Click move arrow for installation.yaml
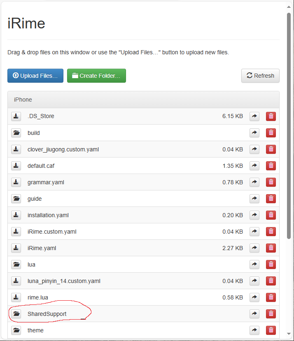294x341 pixels. tap(254, 215)
